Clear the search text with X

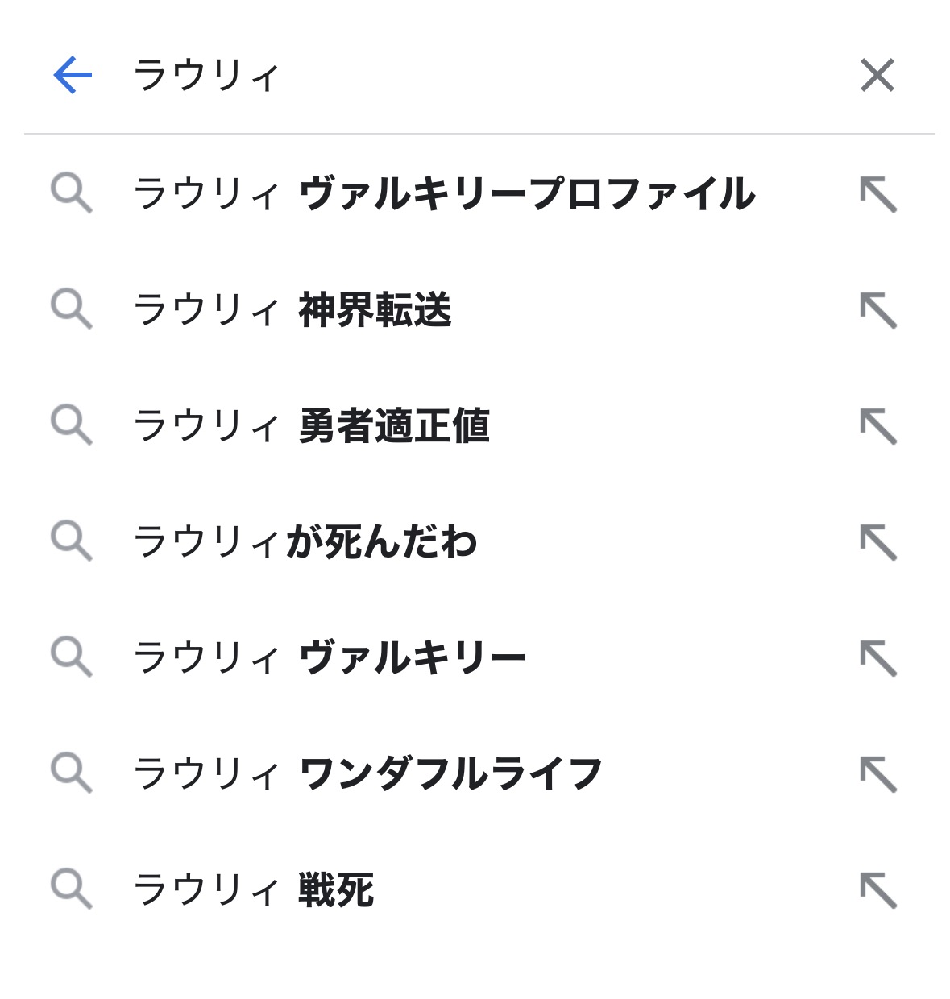pyautogui.click(x=877, y=76)
